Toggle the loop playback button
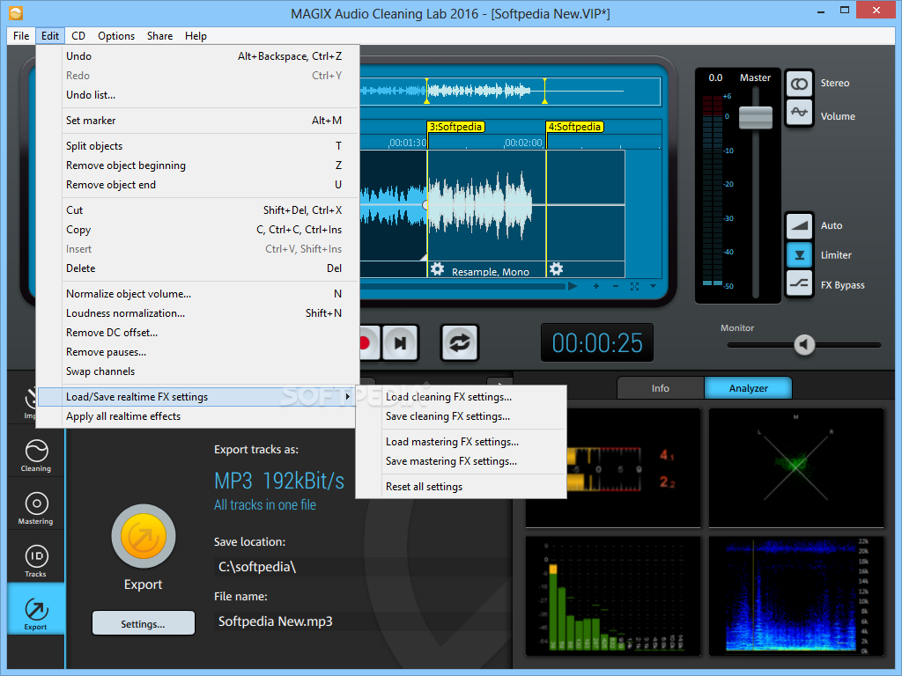Screen dimensions: 902x676 click(x=459, y=343)
